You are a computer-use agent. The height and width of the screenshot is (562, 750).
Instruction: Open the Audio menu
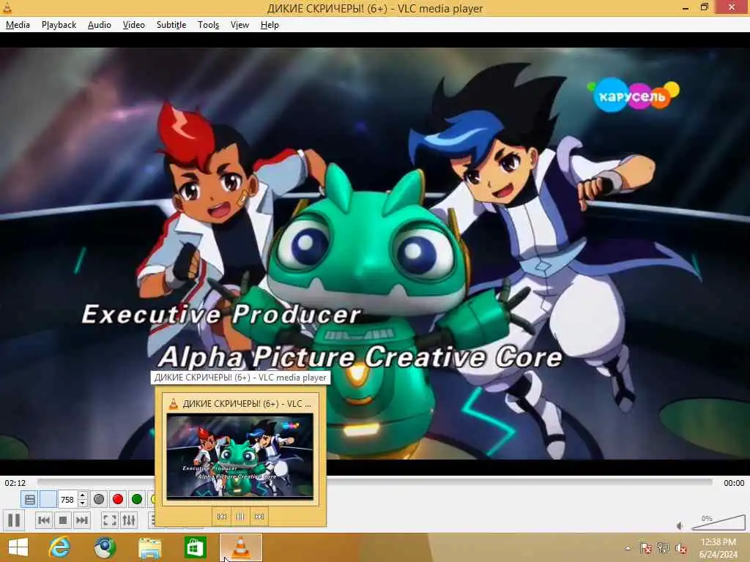[99, 25]
